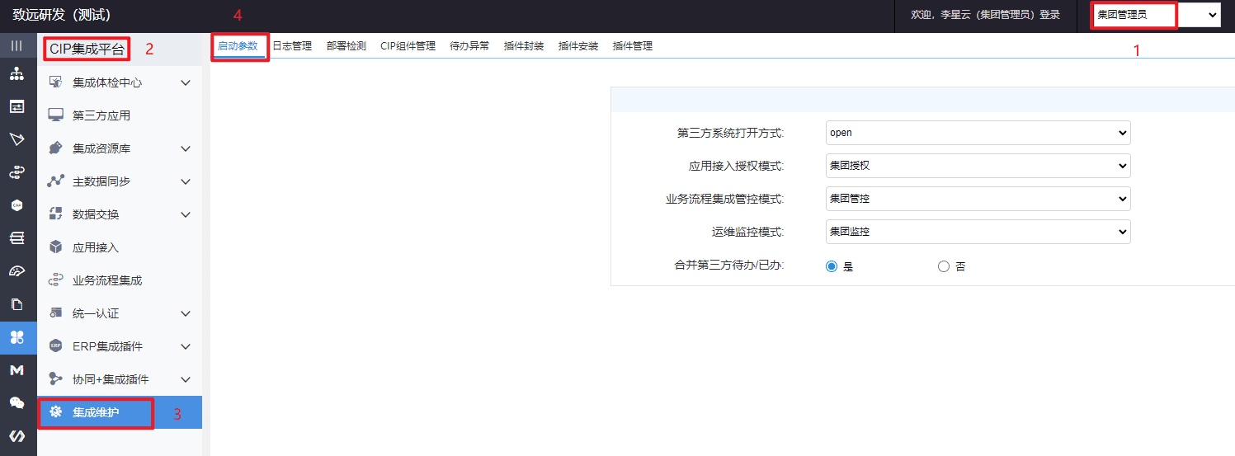Click the chat bubbles icon in the rail

(x=16, y=403)
